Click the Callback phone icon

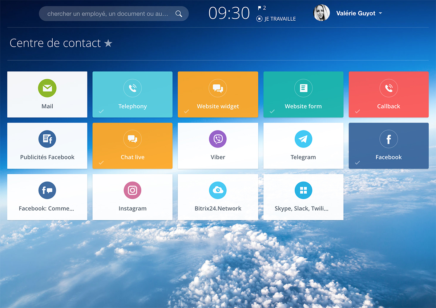click(388, 88)
